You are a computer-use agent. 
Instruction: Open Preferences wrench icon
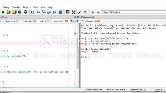coord(80,12)
